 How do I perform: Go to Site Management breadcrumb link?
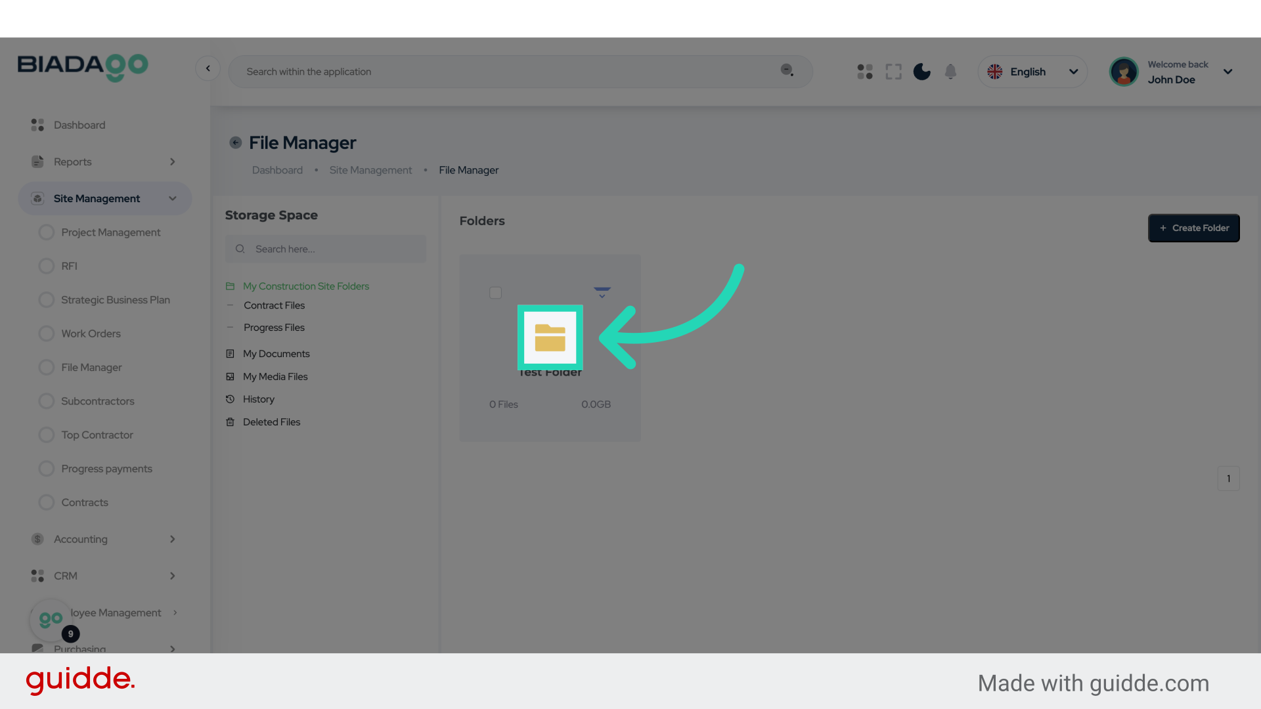pyautogui.click(x=370, y=170)
